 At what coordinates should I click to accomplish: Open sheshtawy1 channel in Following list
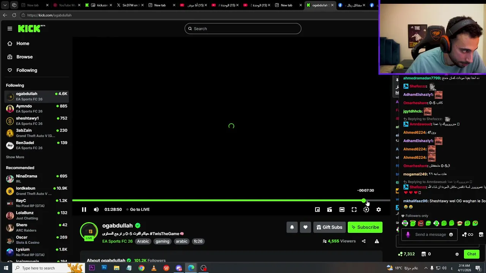pos(36,121)
